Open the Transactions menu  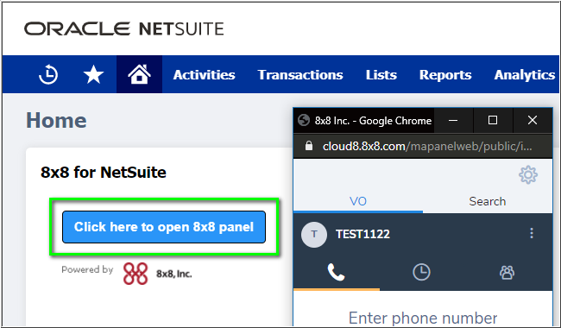(x=300, y=75)
